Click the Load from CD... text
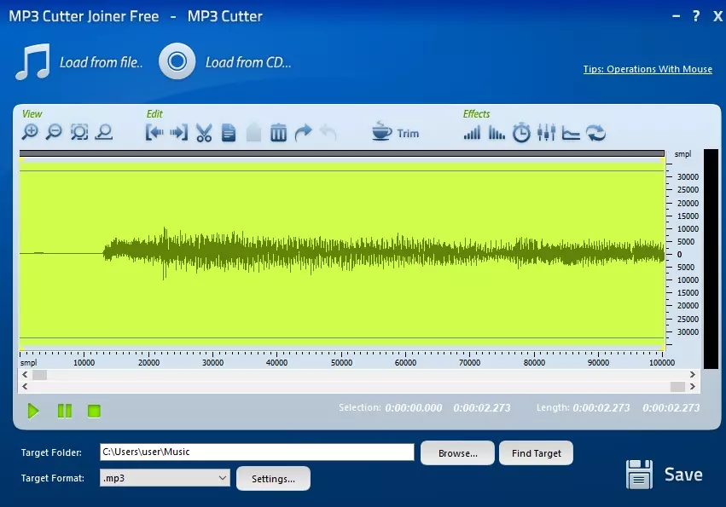Image resolution: width=726 pixels, height=507 pixels. coord(248,62)
